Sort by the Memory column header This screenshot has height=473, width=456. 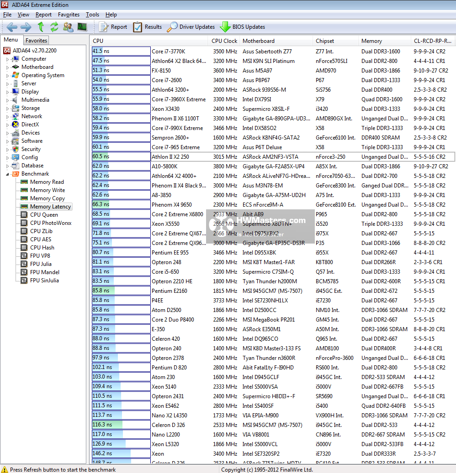385,41
